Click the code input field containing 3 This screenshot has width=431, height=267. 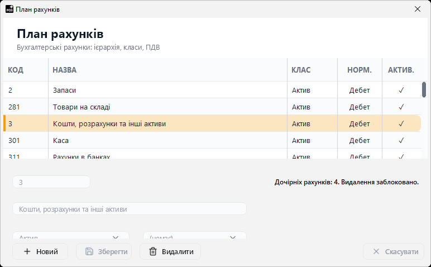click(51, 182)
